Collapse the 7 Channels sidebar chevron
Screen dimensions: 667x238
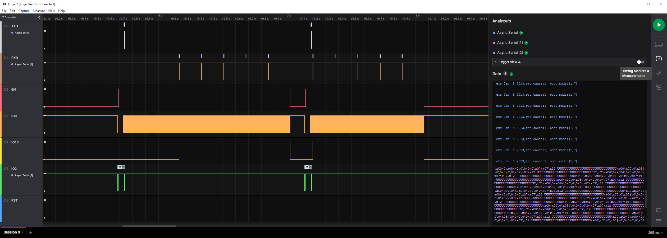point(39,17)
